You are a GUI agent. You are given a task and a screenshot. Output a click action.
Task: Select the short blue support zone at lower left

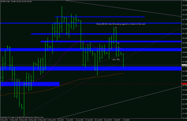(x=30, y=84)
